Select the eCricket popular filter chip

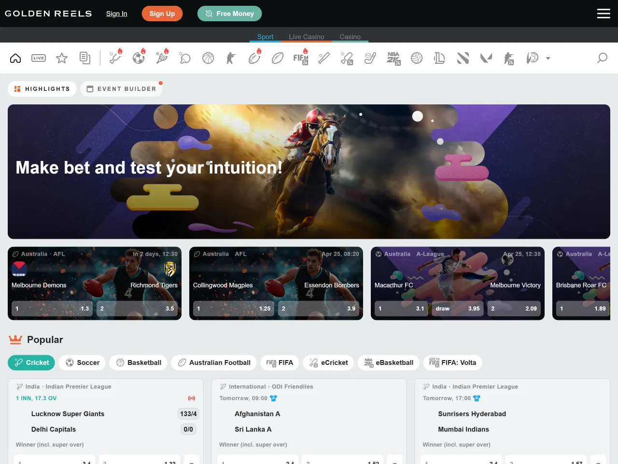[x=328, y=363]
